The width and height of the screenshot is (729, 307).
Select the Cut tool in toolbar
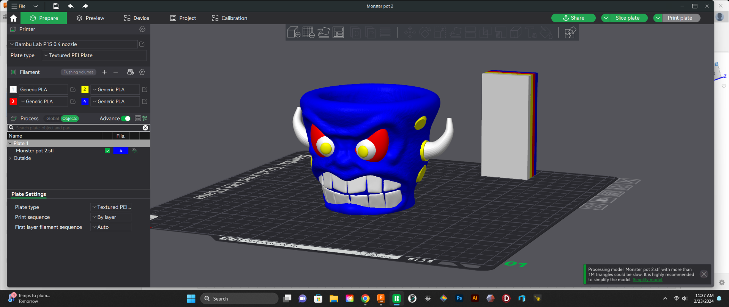470,33
